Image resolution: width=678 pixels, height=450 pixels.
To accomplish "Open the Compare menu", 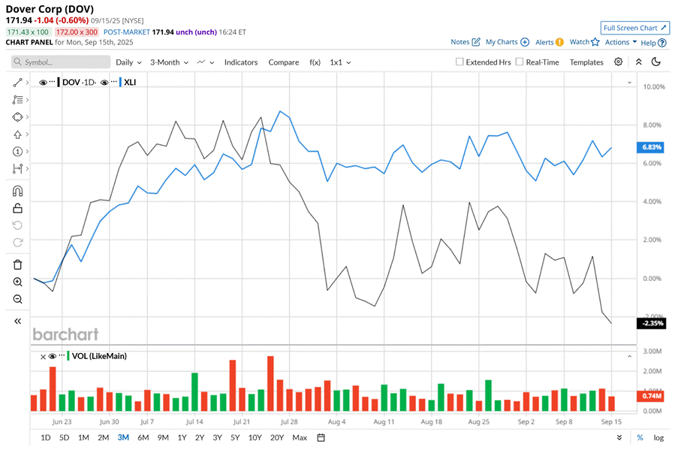I will [284, 62].
